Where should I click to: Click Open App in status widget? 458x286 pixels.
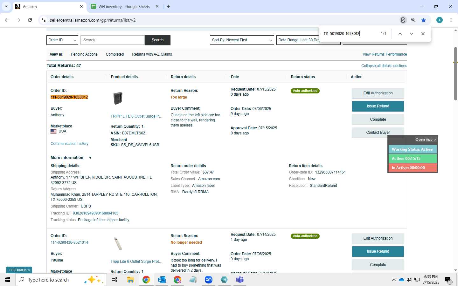[426, 140]
